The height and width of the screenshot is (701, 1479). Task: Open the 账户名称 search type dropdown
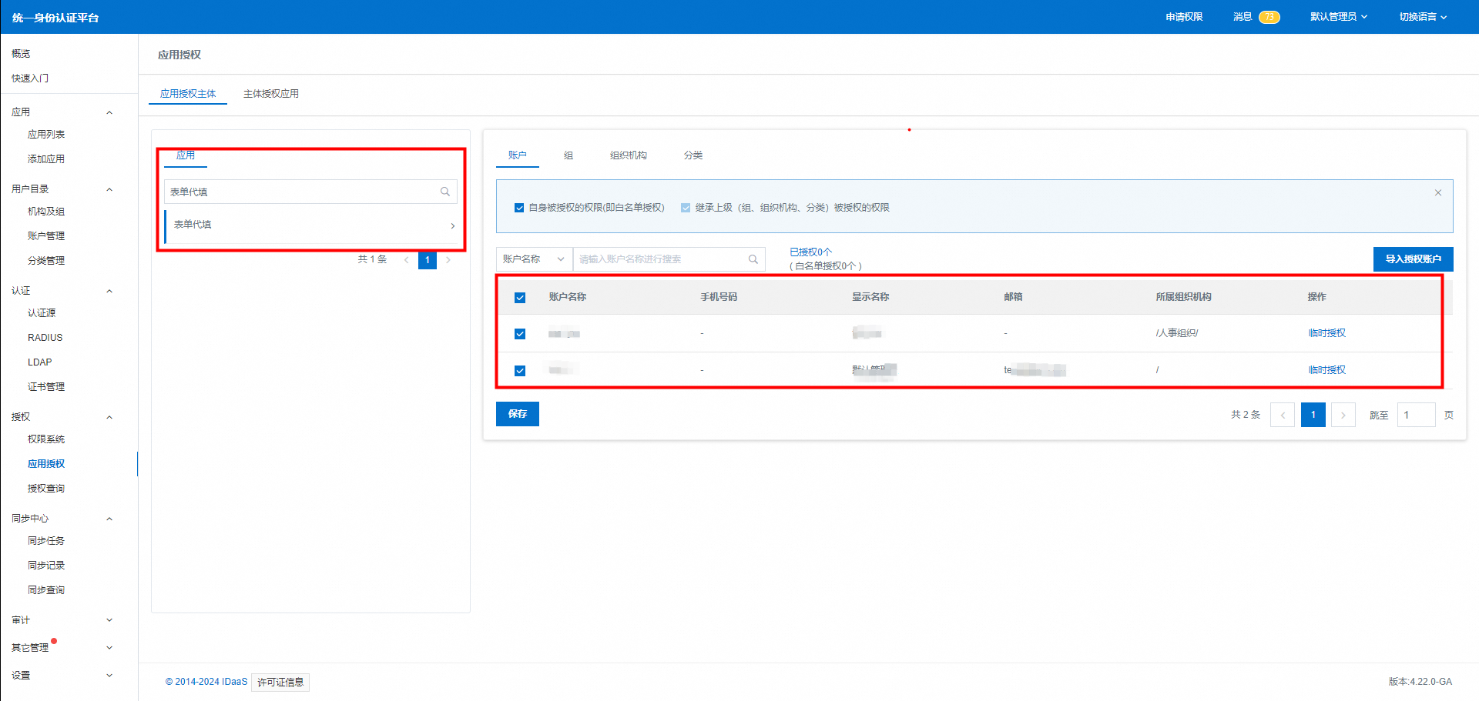pos(534,259)
